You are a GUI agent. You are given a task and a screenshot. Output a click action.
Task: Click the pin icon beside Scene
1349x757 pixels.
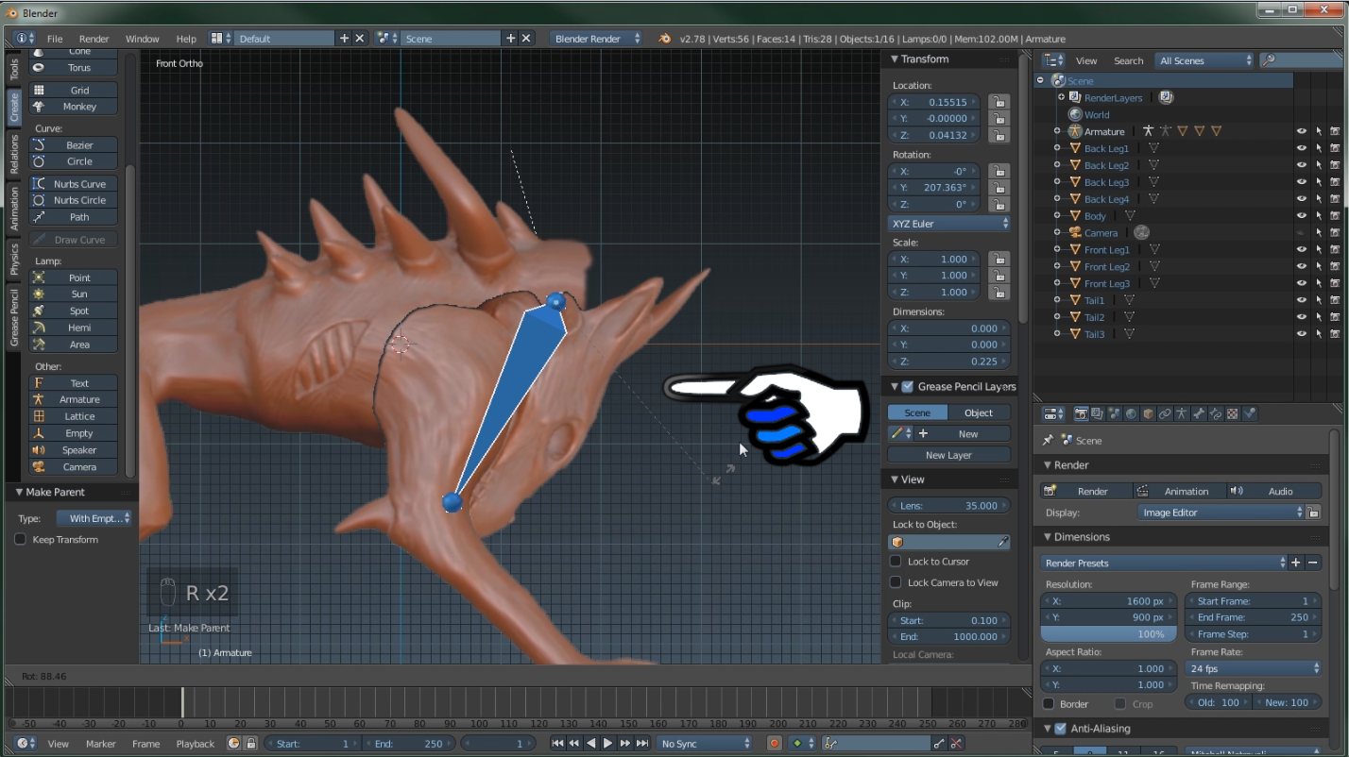(x=1048, y=440)
